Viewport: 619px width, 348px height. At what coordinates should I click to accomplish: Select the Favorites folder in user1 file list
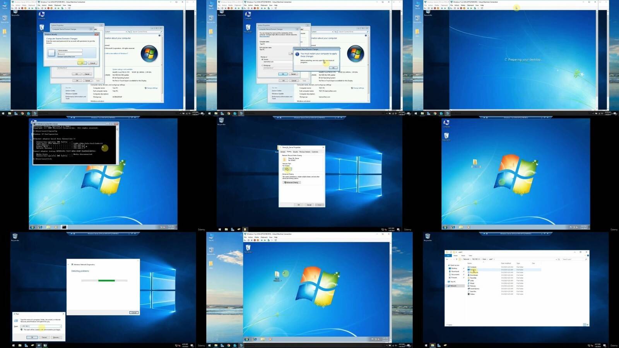[x=472, y=278]
